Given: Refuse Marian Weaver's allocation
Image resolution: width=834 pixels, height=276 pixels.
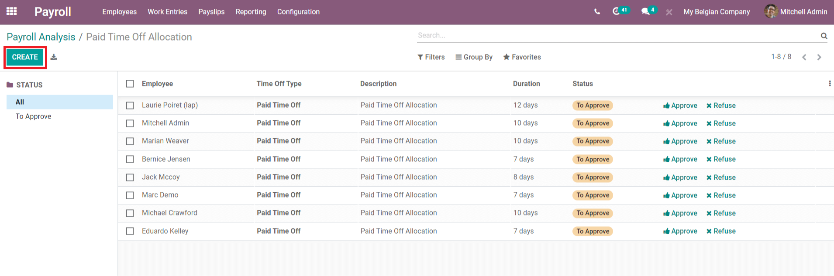Looking at the screenshot, I should pyautogui.click(x=721, y=141).
